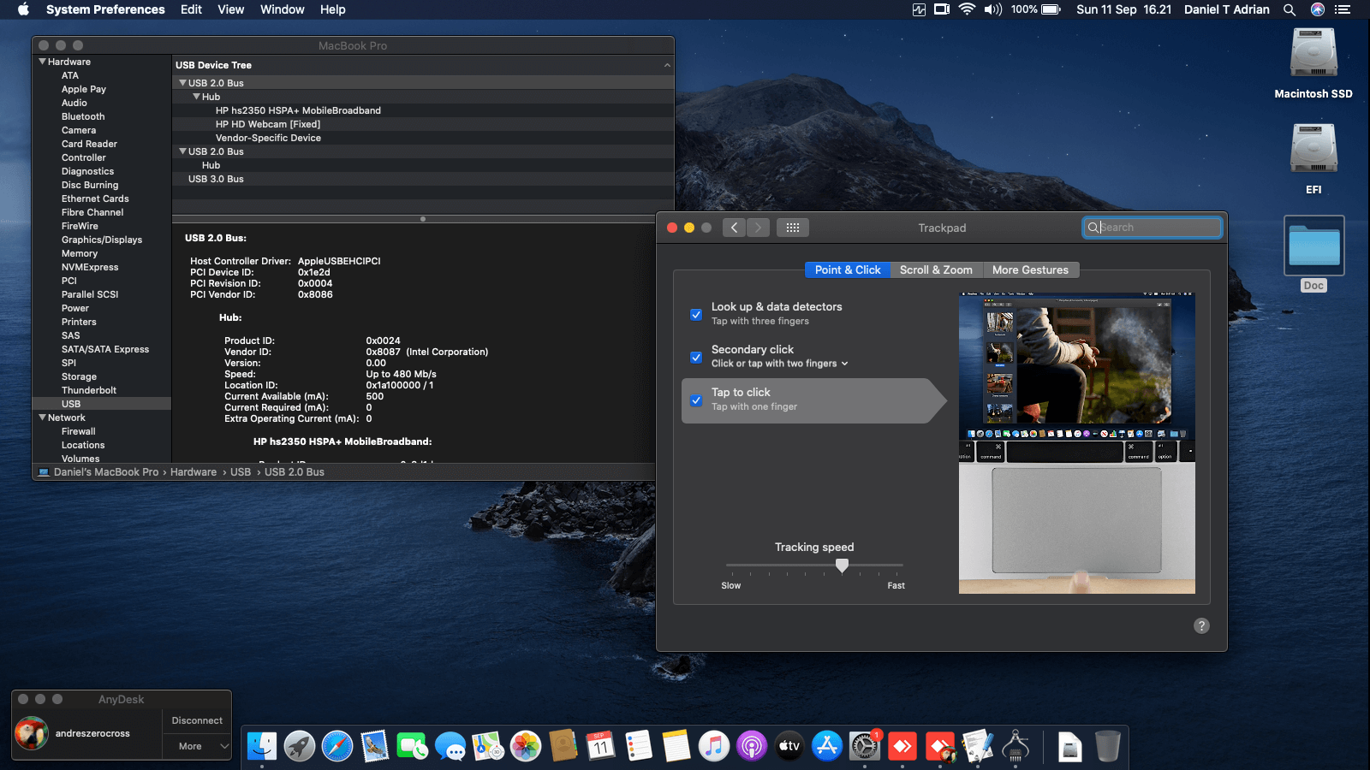The width and height of the screenshot is (1370, 770).
Task: Click the Trackpad search field
Action: 1153,227
